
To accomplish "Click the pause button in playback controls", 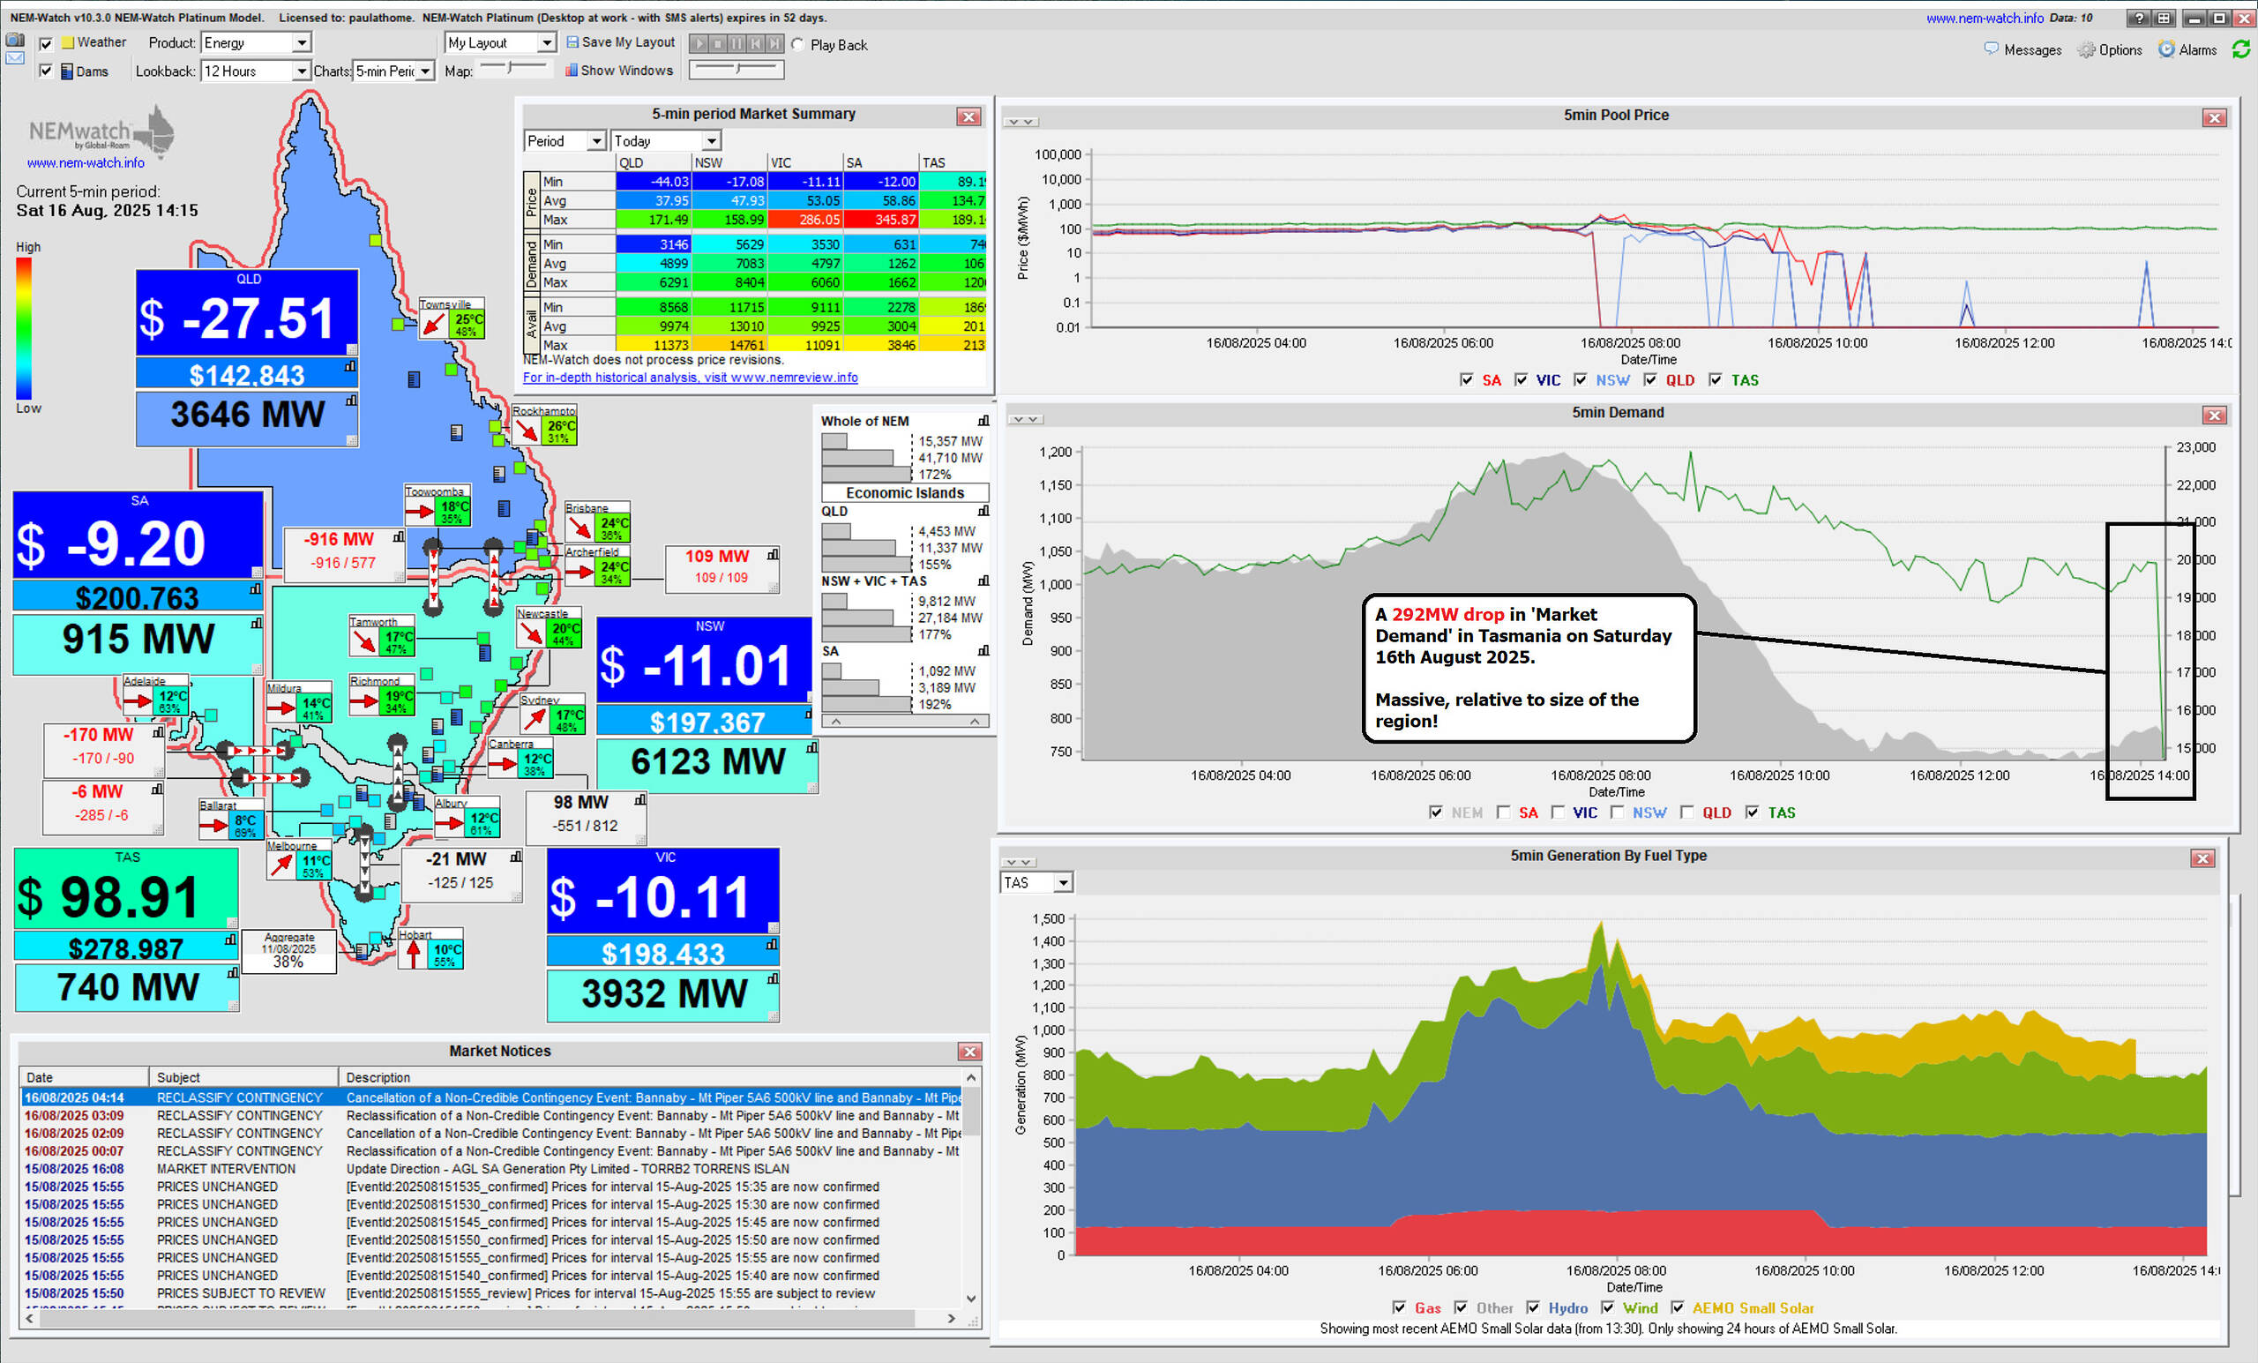I will pyautogui.click(x=736, y=43).
